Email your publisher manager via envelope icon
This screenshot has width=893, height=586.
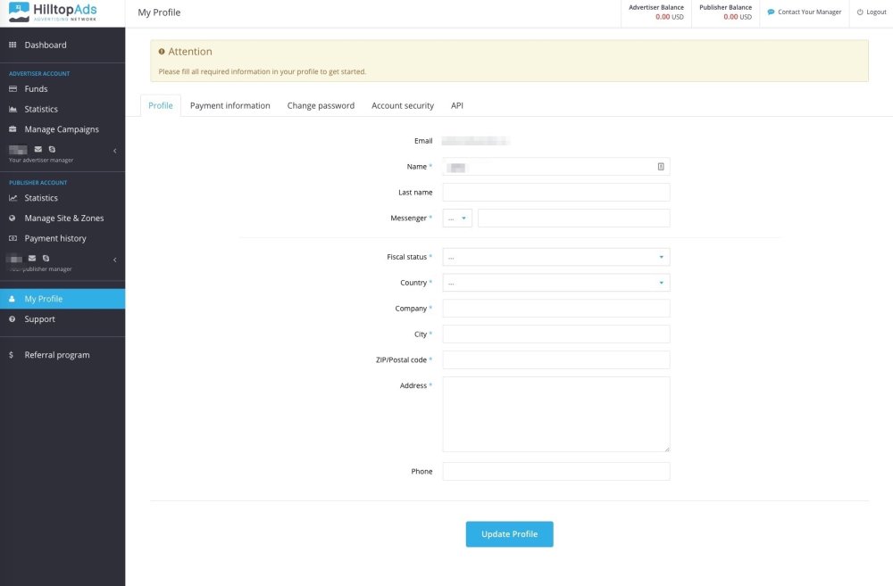32,259
